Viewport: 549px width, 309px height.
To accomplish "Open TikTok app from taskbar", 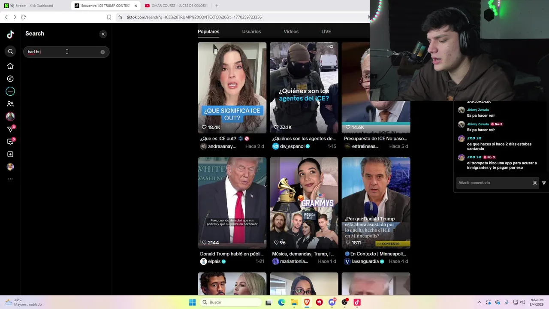I will [357, 302].
